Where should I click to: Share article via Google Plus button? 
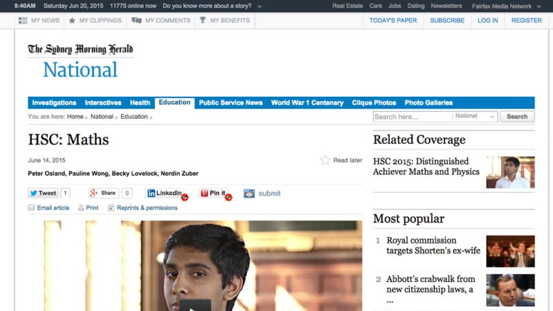(x=103, y=193)
